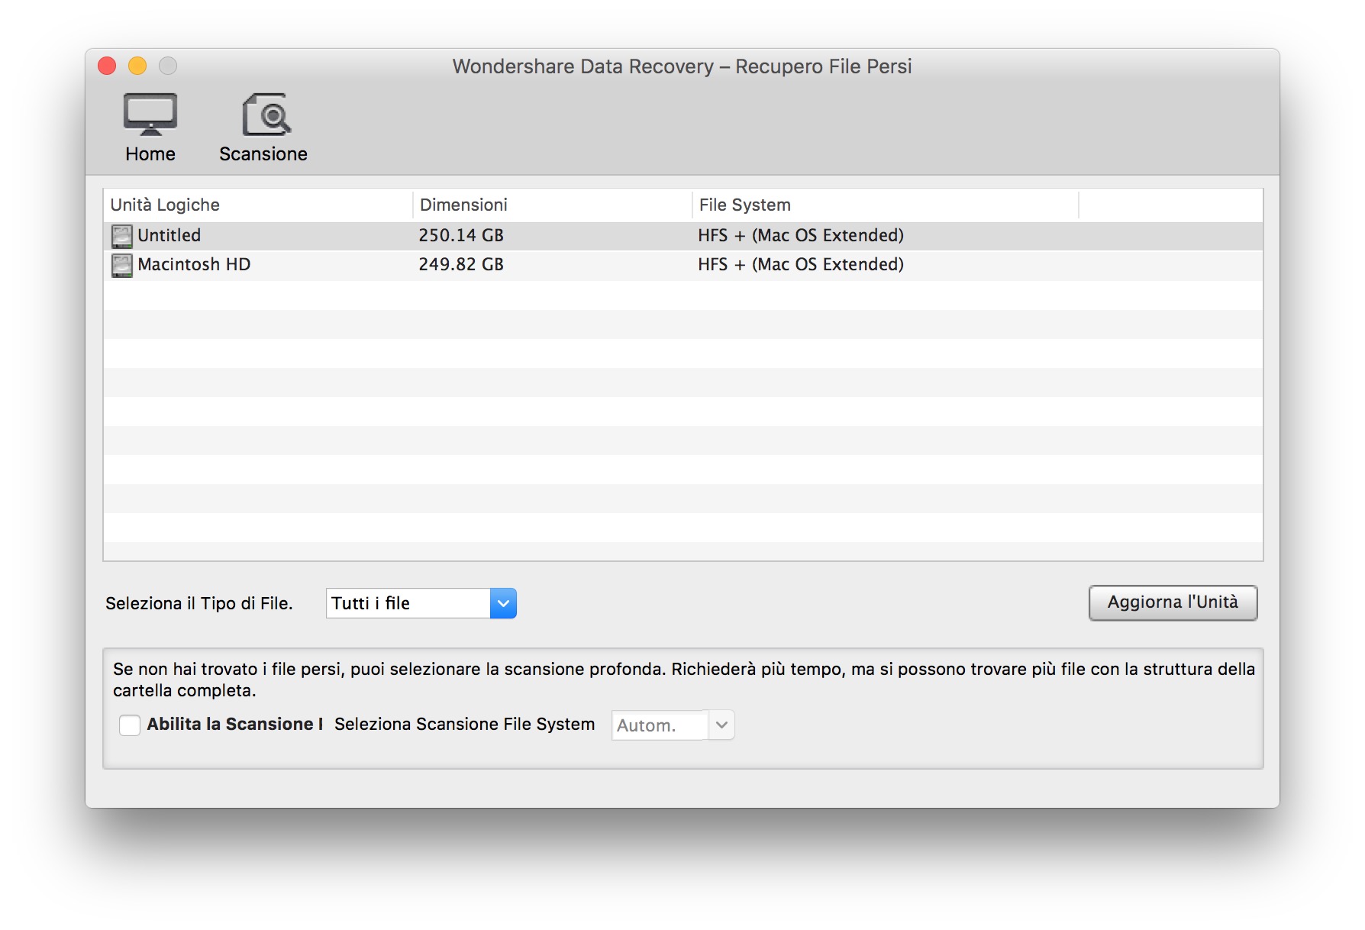Click Macintosh HD's HFS + file system cell
1365x930 pixels.
[x=801, y=264]
